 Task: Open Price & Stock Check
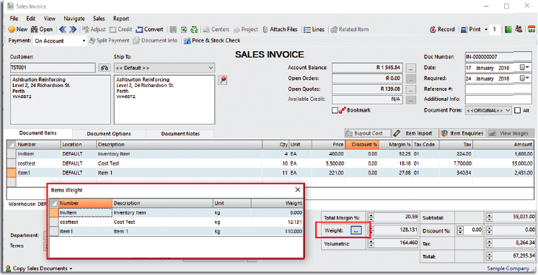click(212, 40)
